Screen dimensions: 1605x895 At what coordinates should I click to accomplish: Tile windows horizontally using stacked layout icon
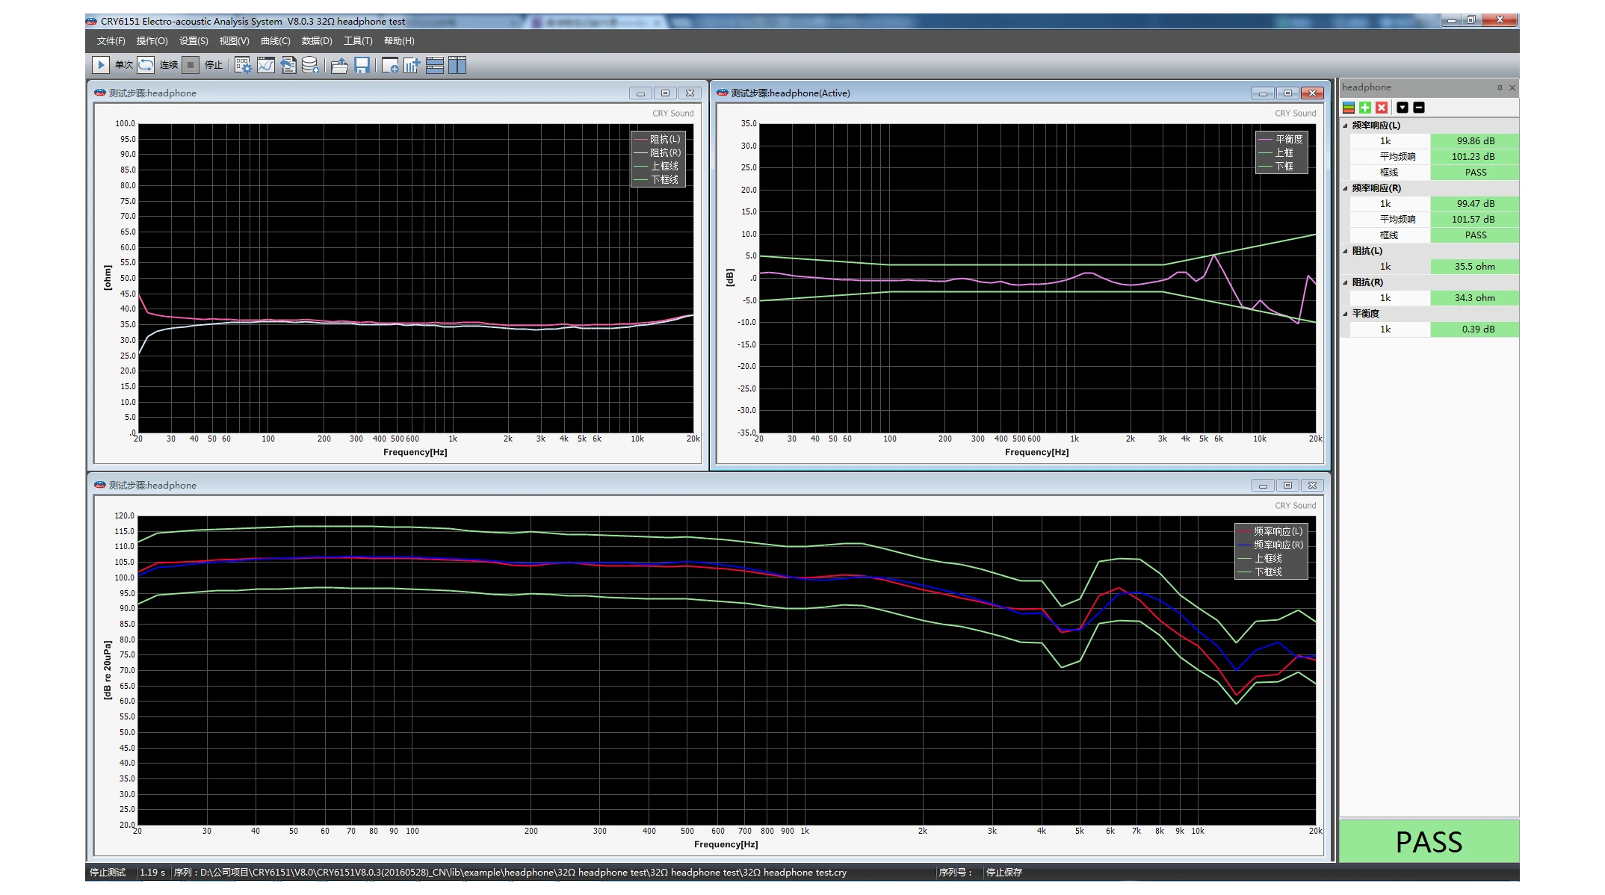(434, 65)
